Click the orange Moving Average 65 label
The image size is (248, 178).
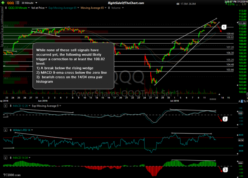92,8
